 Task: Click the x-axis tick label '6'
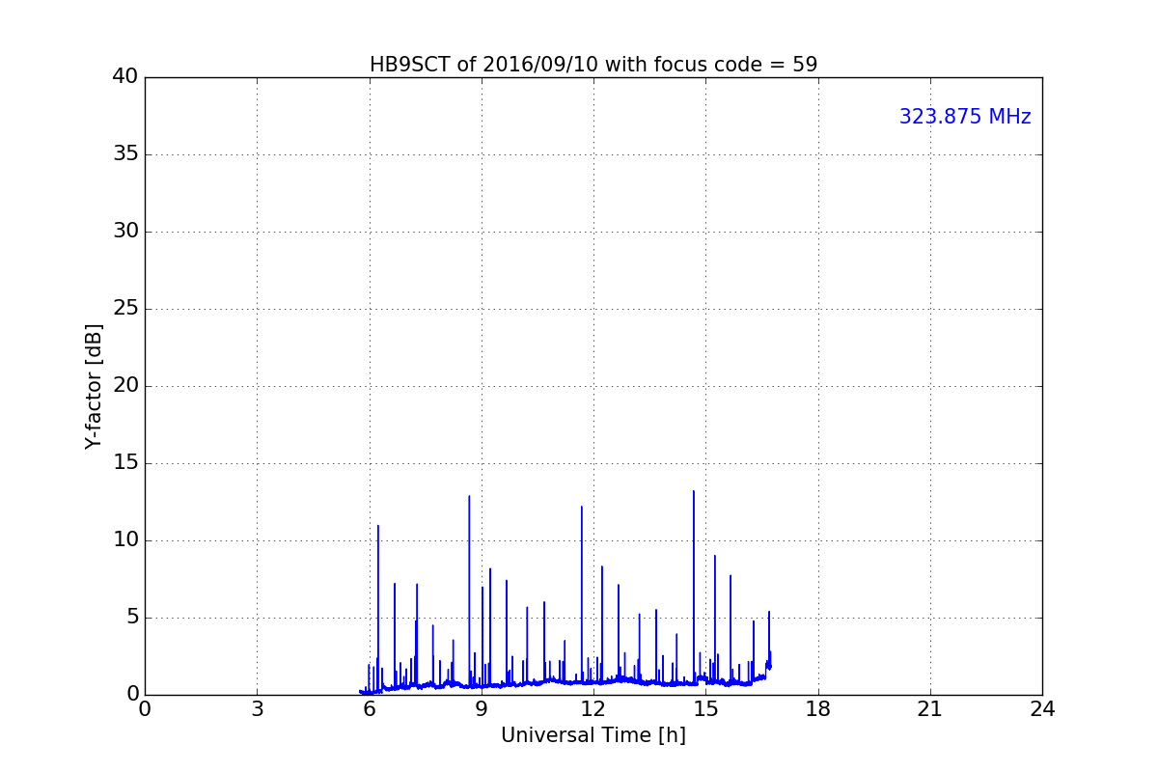tap(369, 709)
